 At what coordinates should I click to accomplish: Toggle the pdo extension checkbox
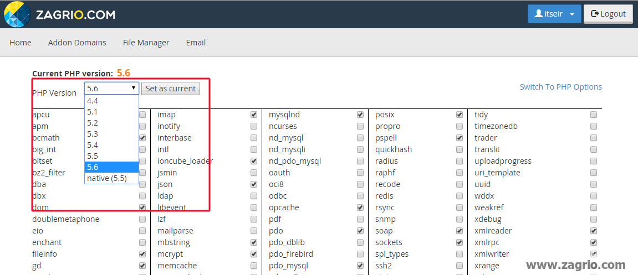pyautogui.click(x=360, y=231)
